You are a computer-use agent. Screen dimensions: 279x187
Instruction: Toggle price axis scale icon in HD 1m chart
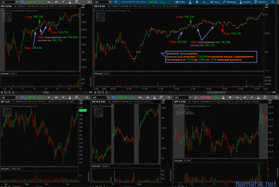click(x=267, y=6)
